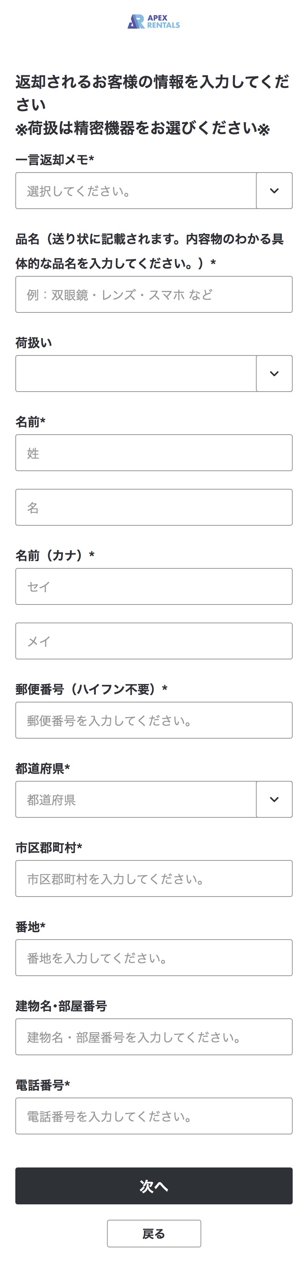
Task: Click the Apex Rentals logo
Action: [x=154, y=22]
